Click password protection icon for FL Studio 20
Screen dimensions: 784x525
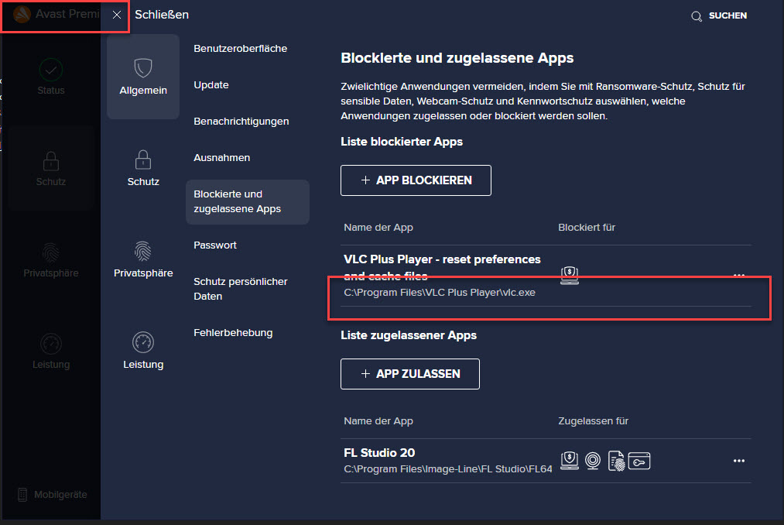tap(639, 461)
